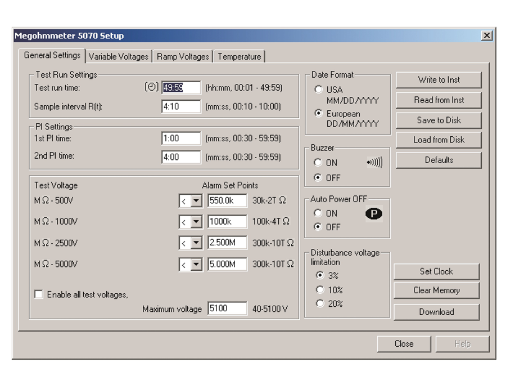Enable all test voltages checkbox
Viewport: 506px width, 380px height.
(39, 294)
